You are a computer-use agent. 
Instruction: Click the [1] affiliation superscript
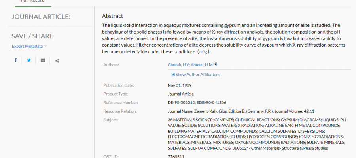(x=215, y=64)
